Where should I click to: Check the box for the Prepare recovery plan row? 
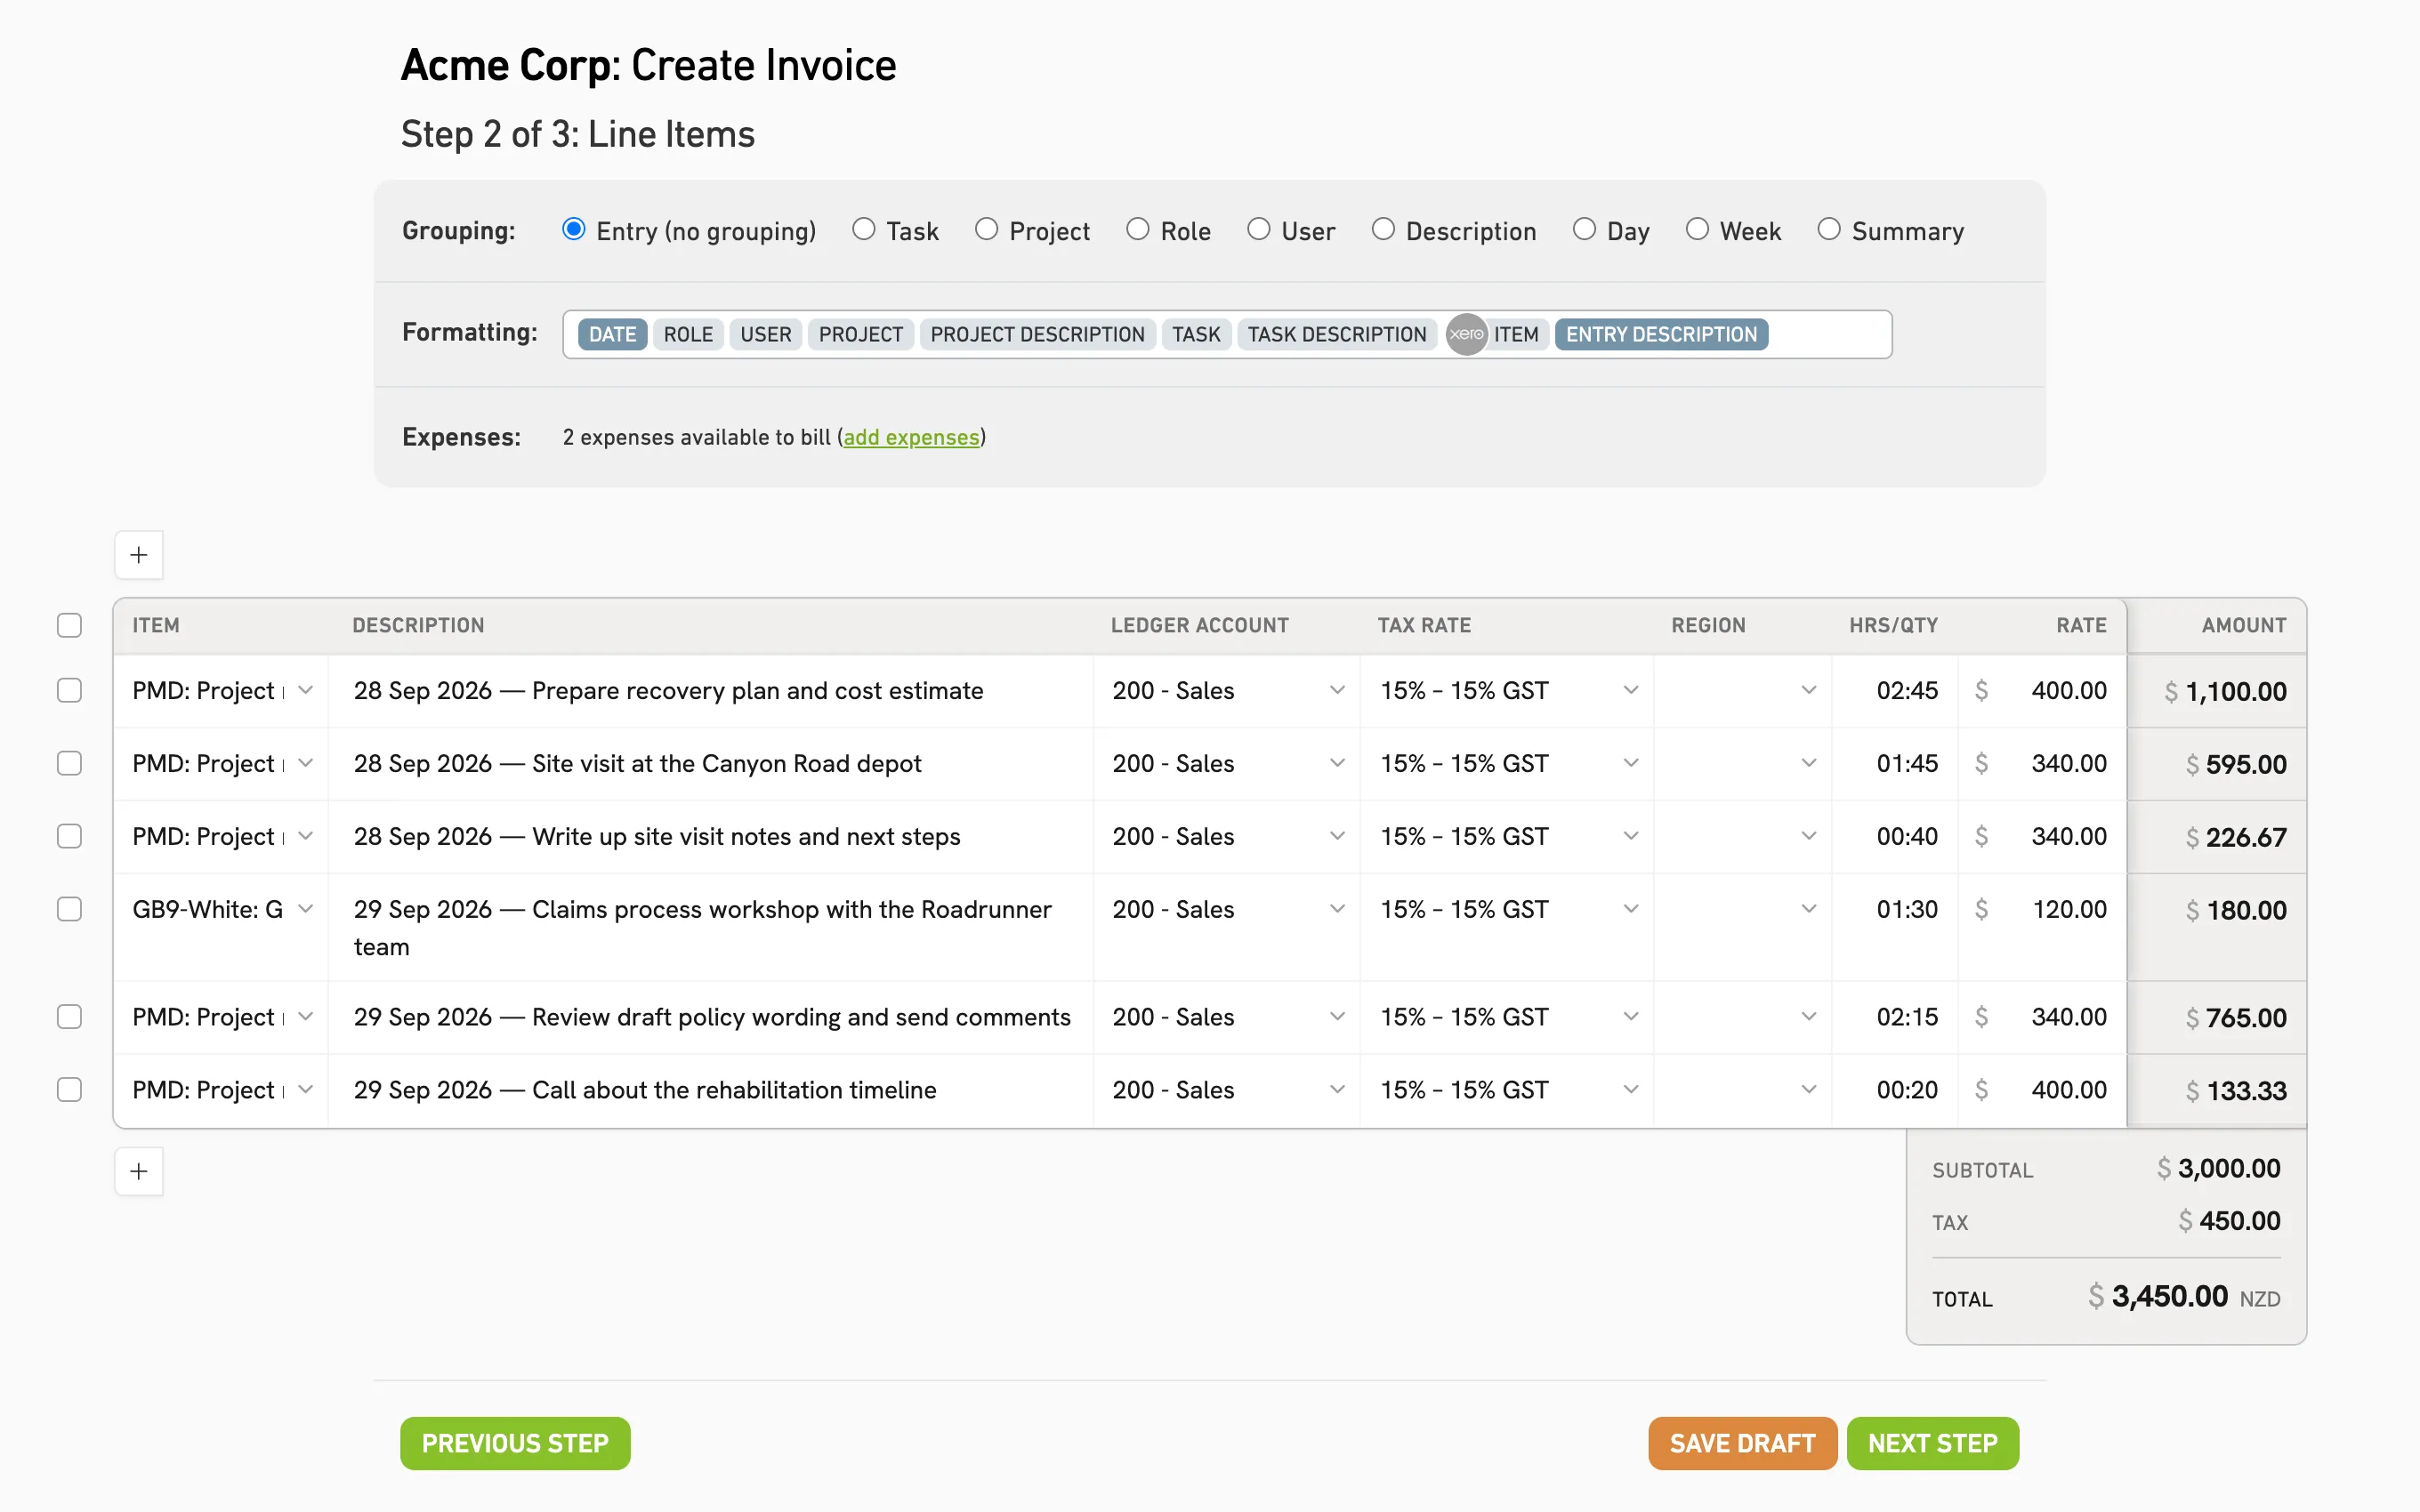click(69, 691)
